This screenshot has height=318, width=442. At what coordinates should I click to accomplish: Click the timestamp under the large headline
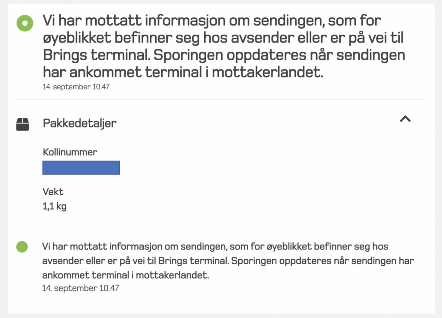[76, 87]
